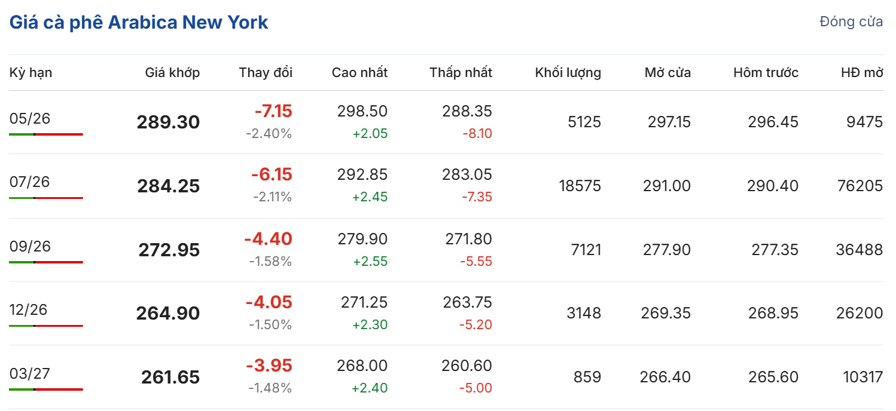The height and width of the screenshot is (411, 896).
Task: Click the 263.75 lowest price
Action: tap(467, 302)
